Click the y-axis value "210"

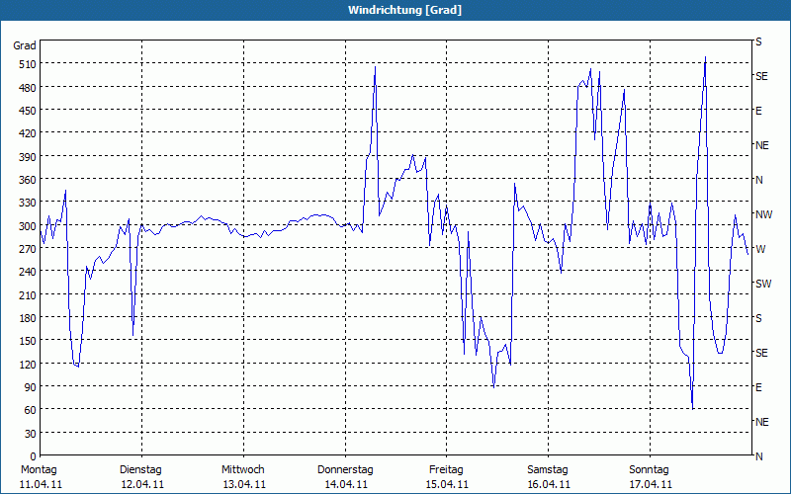28,294
